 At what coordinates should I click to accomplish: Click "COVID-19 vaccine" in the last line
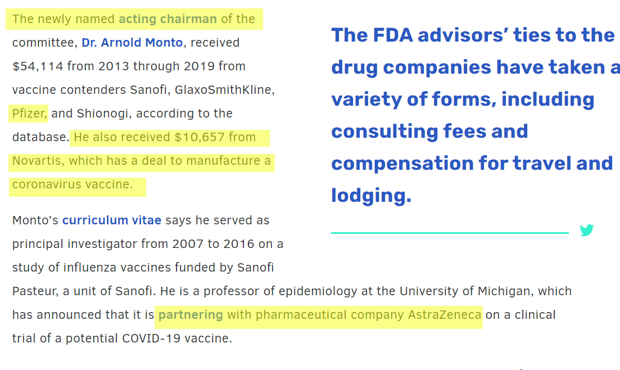click(177, 339)
